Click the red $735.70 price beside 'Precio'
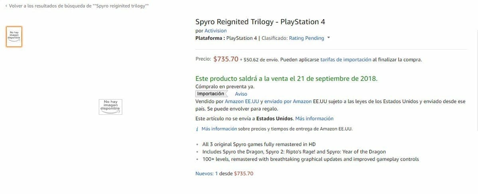 tap(226, 59)
